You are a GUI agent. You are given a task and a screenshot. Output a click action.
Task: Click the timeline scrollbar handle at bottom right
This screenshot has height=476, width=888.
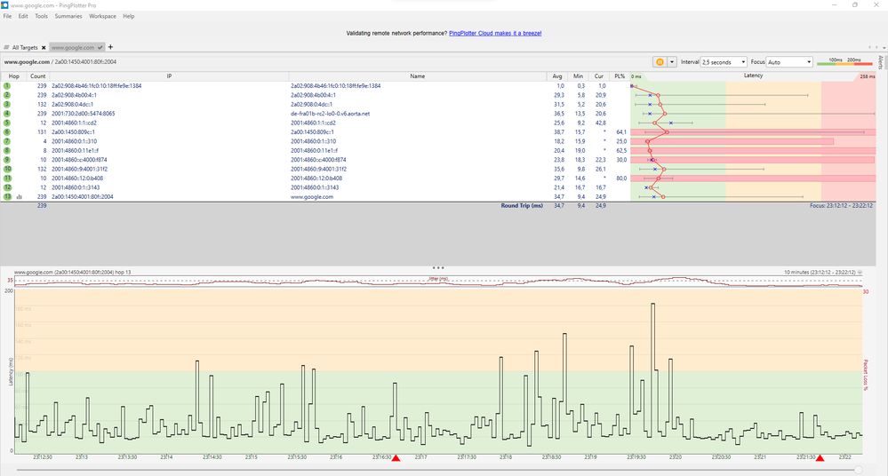pos(859,470)
